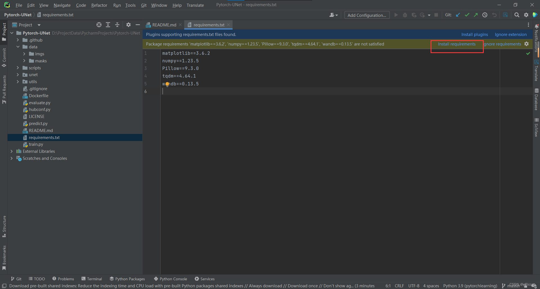The width and height of the screenshot is (540, 289).
Task: Click line 1 matplotlib==3.6.2 in editor
Action: pos(186,53)
